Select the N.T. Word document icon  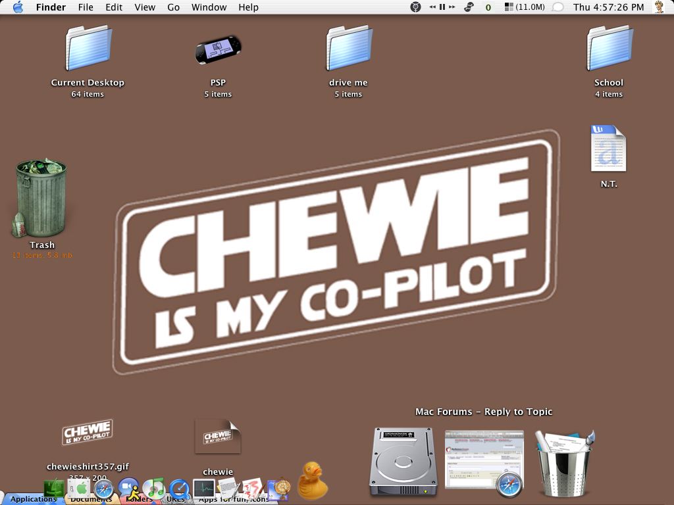click(x=608, y=148)
